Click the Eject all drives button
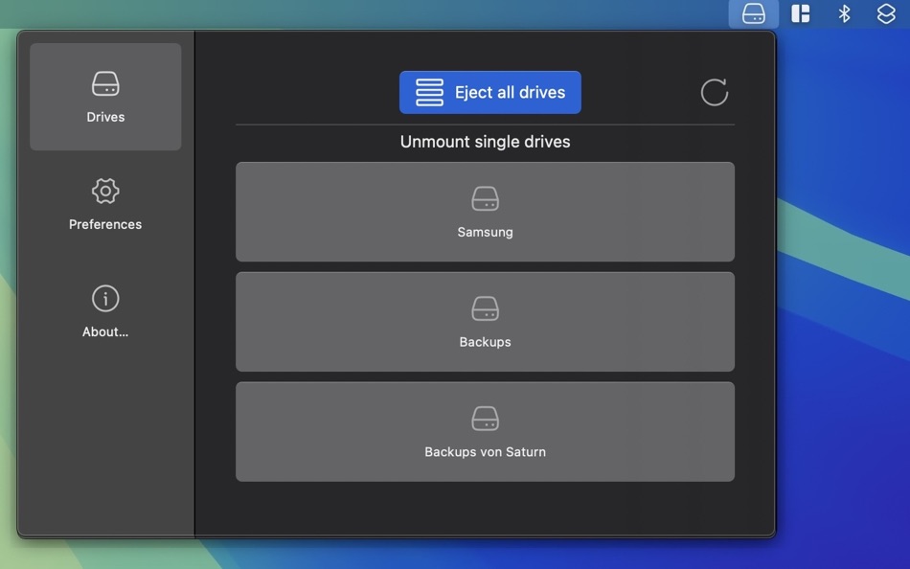 (x=489, y=92)
